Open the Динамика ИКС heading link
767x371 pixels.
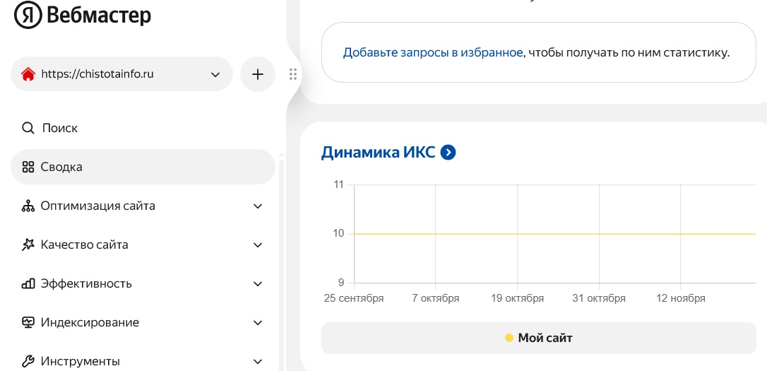(378, 152)
